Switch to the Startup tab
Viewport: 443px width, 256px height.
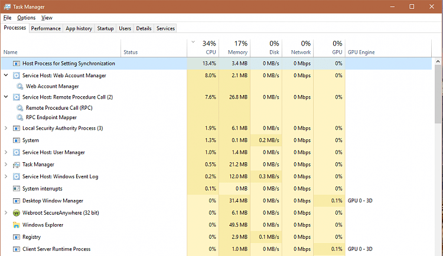pyautogui.click(x=105, y=28)
